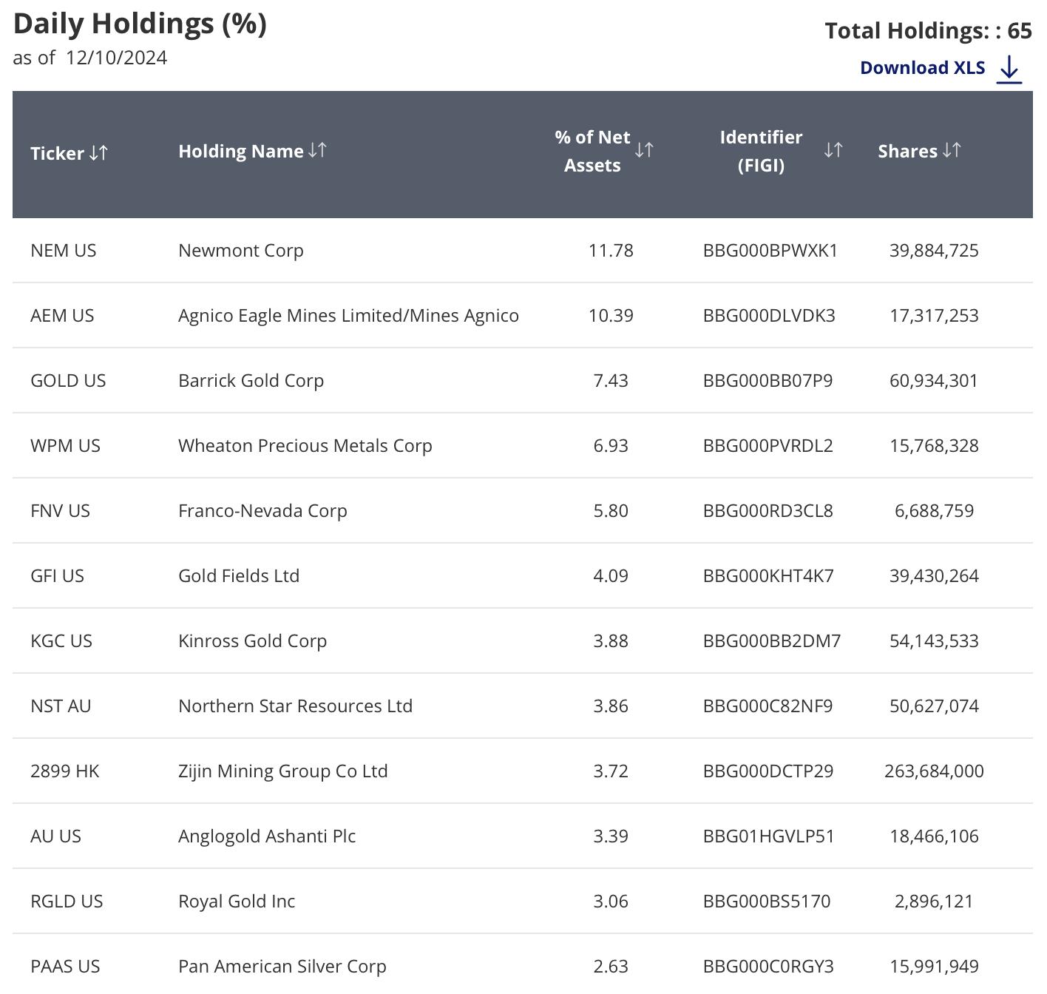Click shares value 263,684,000

coord(934,771)
